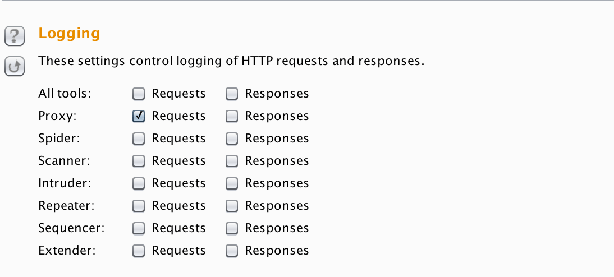Toggle Repeater Requests logging on

138,206
